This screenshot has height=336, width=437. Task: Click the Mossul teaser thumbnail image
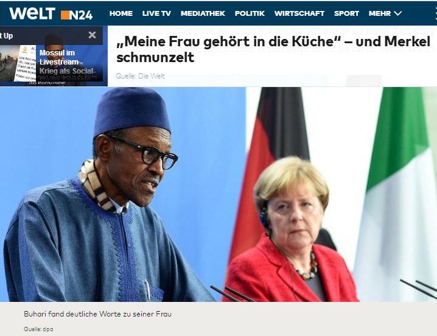(x=18, y=63)
